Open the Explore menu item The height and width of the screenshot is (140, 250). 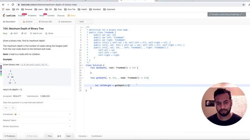click(21, 16)
